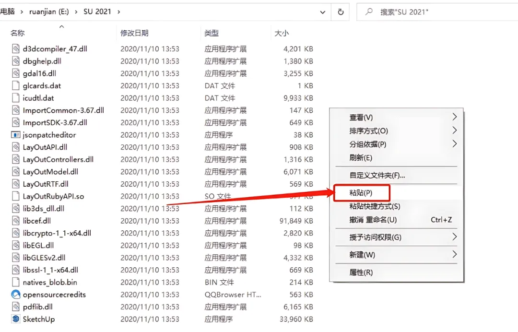
Task: Click the d3dcompiler_47.dll file icon
Action: (x=15, y=49)
